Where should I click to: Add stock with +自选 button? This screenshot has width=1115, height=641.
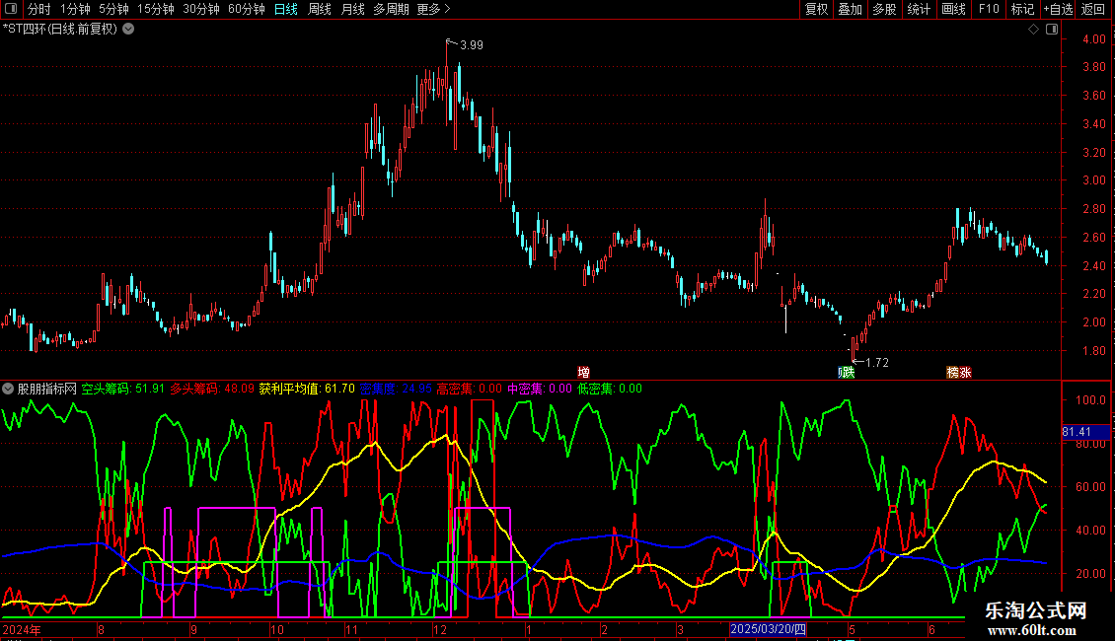pos(1058,9)
